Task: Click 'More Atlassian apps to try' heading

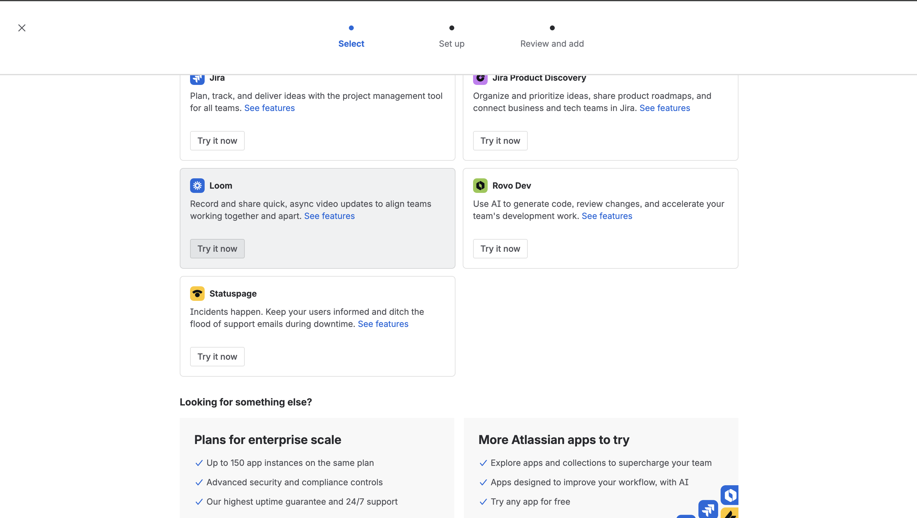Action: coord(554,440)
